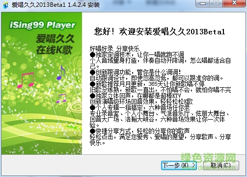The image size is (247, 177).
Task: Click the small purple music note
Action: tap(61, 98)
